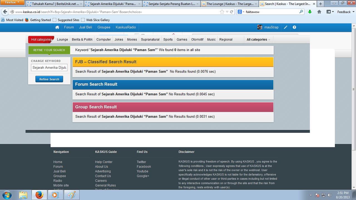The image size is (356, 200).
Task: Open Jual Beli in top navigation
Action: [x=86, y=27]
